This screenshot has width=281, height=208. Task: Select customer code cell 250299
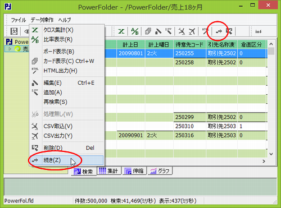[x=189, y=117]
